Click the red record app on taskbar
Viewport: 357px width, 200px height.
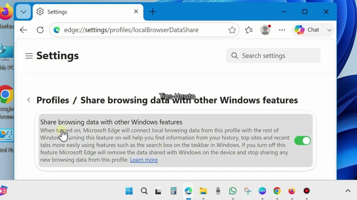tap(307, 191)
